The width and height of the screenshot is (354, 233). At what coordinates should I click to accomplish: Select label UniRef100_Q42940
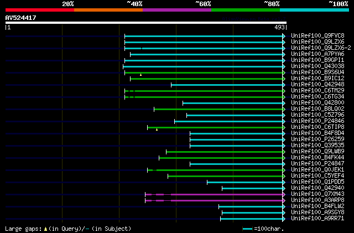317,188
